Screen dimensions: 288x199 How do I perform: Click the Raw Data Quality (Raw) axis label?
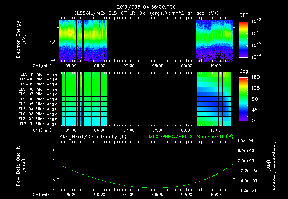point(21,166)
